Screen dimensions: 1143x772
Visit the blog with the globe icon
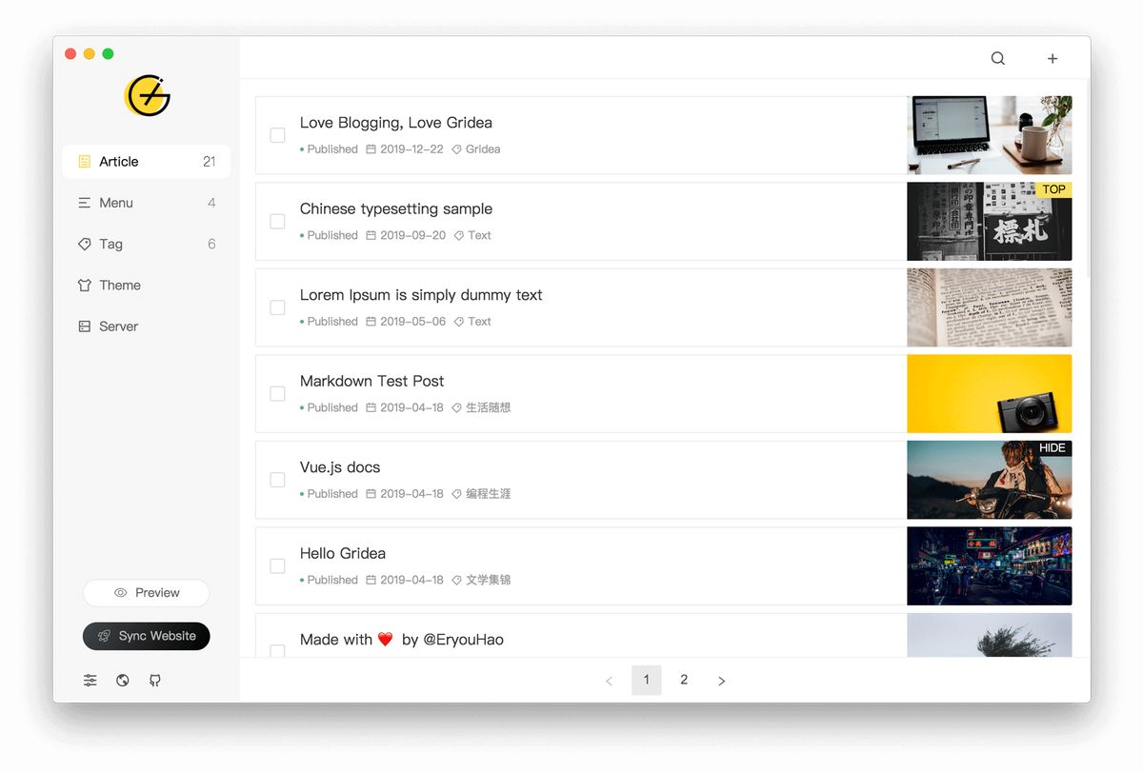(122, 680)
